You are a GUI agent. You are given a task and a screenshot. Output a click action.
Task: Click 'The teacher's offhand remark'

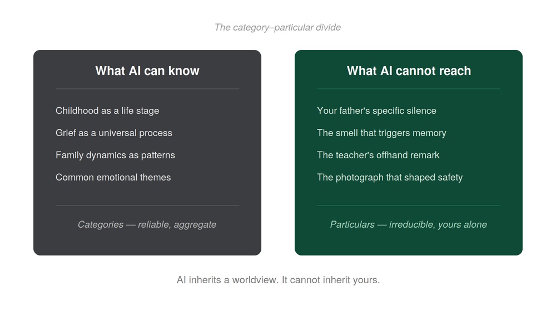[378, 155]
